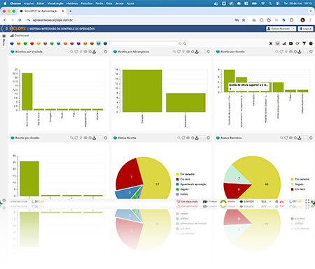Image resolution: width=315 pixels, height=269 pixels.
Task: Select the yellow ball dashboard icon
Action: (38, 43)
